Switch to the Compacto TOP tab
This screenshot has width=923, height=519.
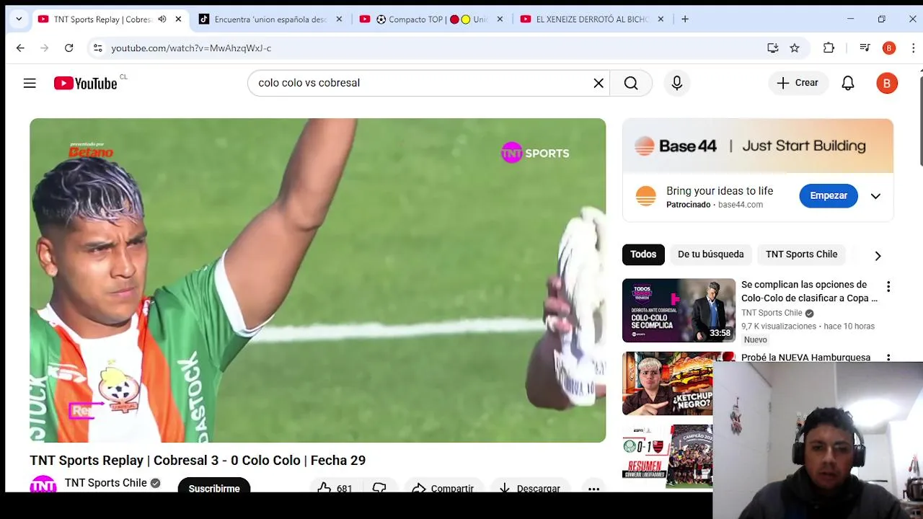[x=431, y=19]
